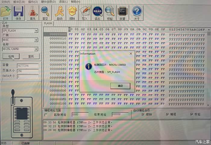Click the 00 column header in hex view
The height and width of the screenshot is (145, 211).
pos(71,29)
